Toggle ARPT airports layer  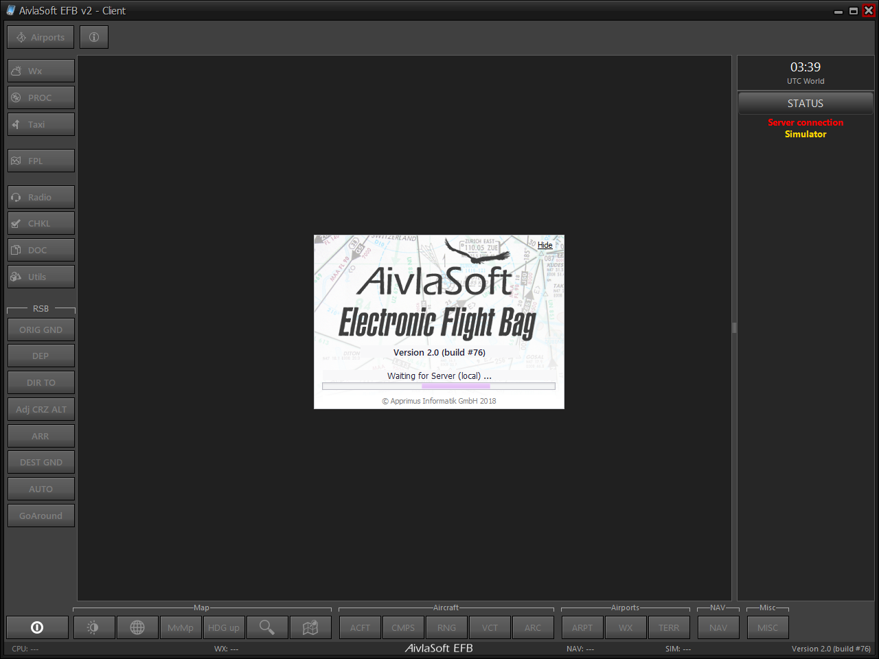pos(582,627)
